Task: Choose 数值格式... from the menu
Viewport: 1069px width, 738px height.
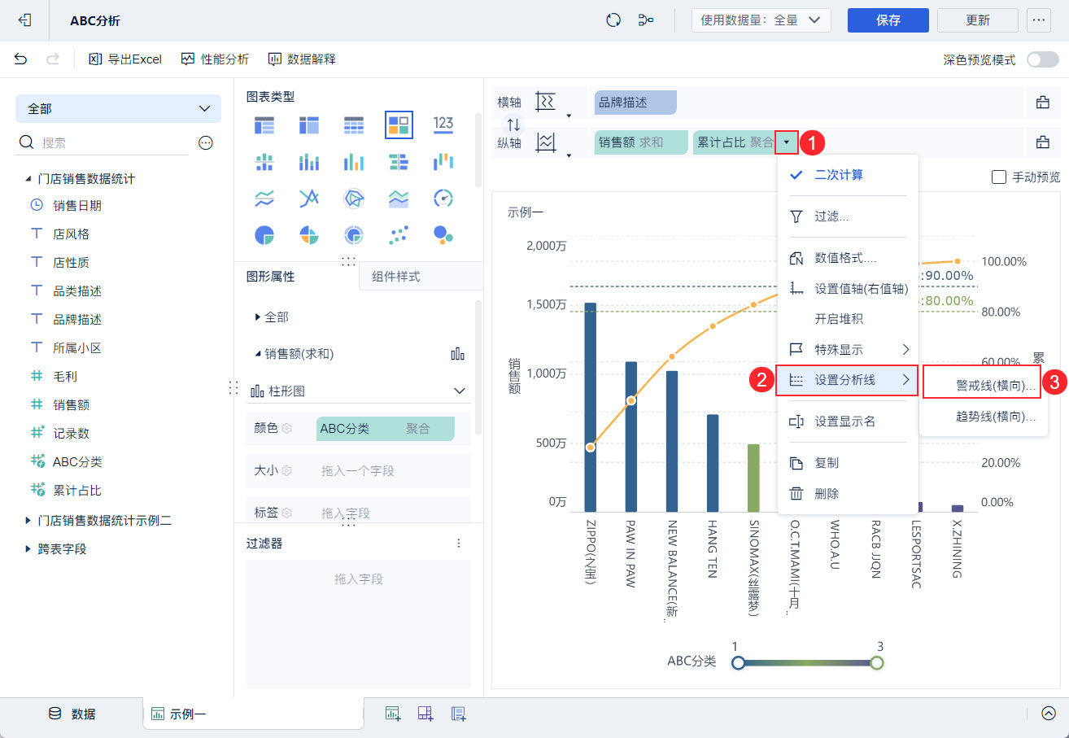Action: click(x=848, y=258)
